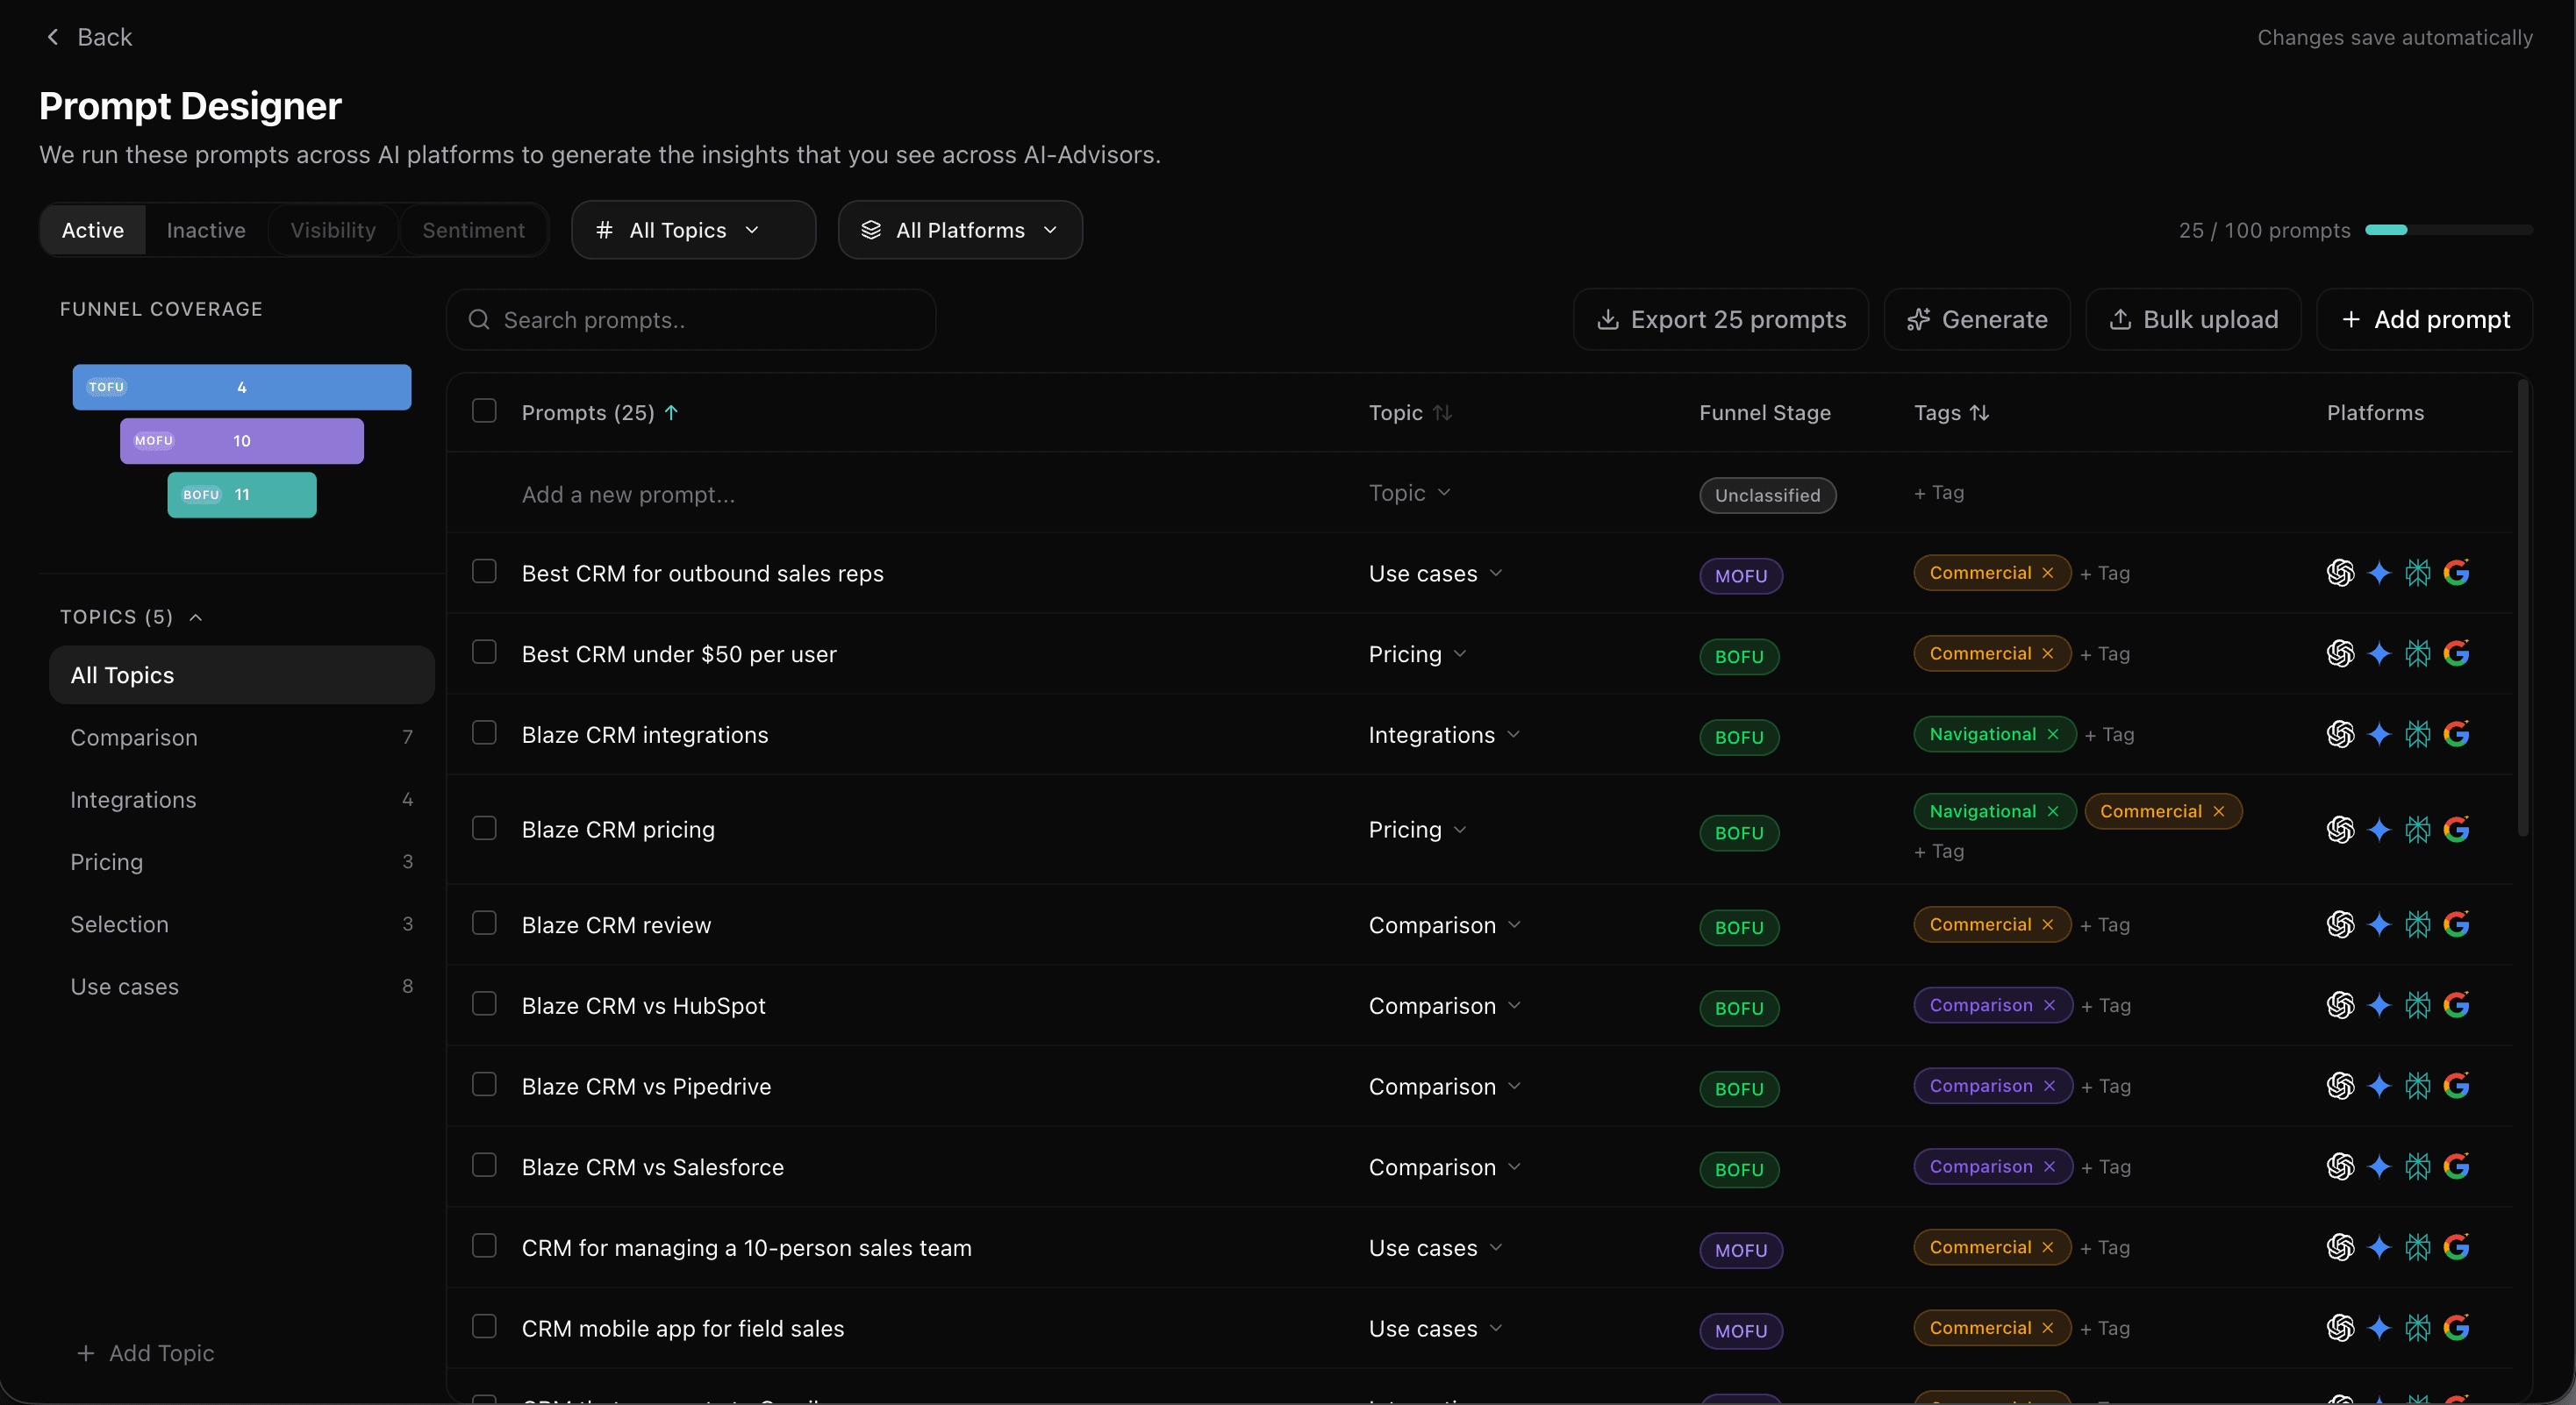Collapse the Topics (5) section
This screenshot has height=1405, width=2576.
point(131,617)
